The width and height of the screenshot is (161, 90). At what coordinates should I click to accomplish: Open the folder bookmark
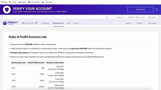[x=22, y=2]
